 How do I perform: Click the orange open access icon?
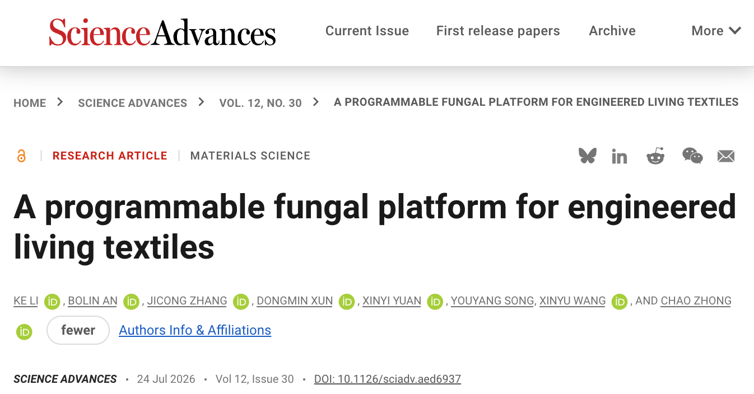click(x=21, y=156)
